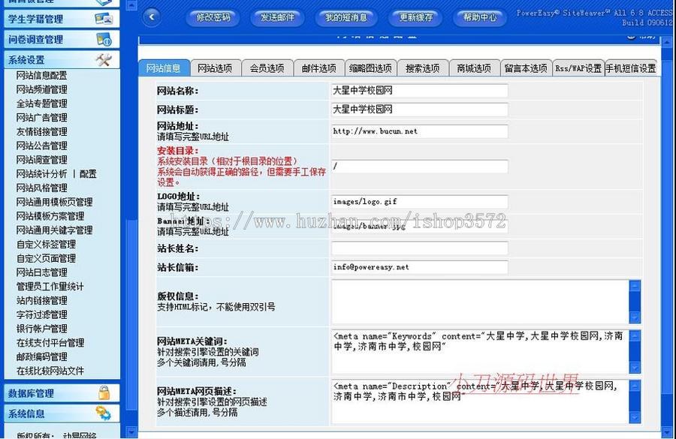Viewport: 676px width, 439px height.
Task: Open 网站模板方案管理
Action: (50, 216)
